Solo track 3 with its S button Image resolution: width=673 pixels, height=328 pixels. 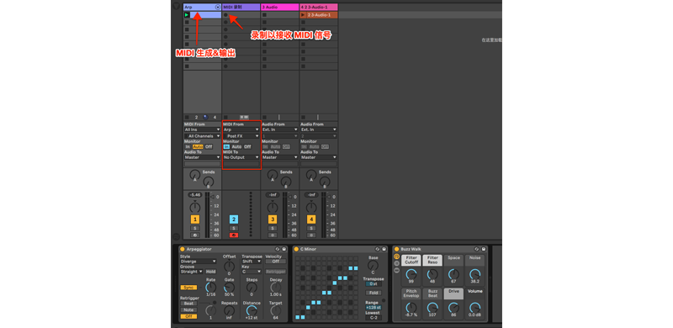coord(273,228)
